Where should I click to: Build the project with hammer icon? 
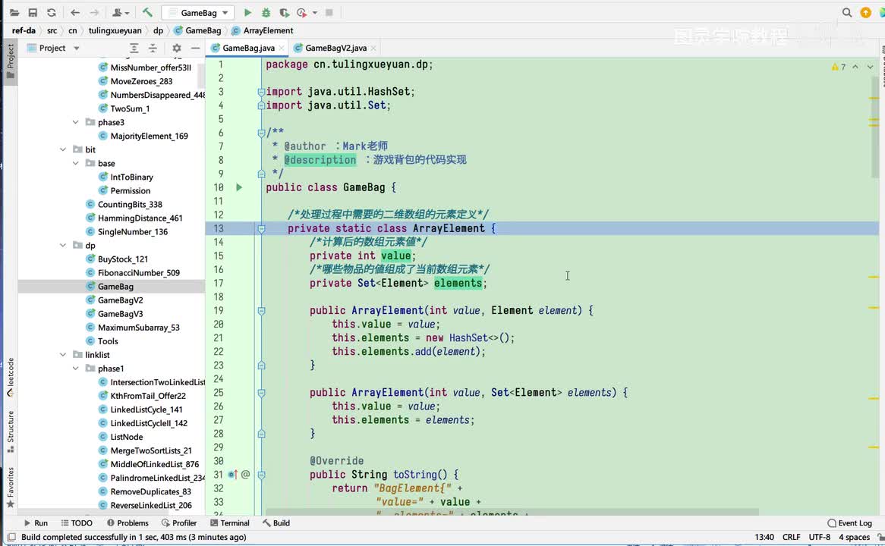[x=147, y=13]
